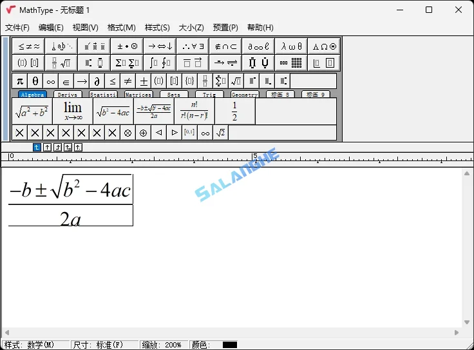474x350 pixels.
Task: Insert the limit x→∞ expression
Action: [73, 111]
